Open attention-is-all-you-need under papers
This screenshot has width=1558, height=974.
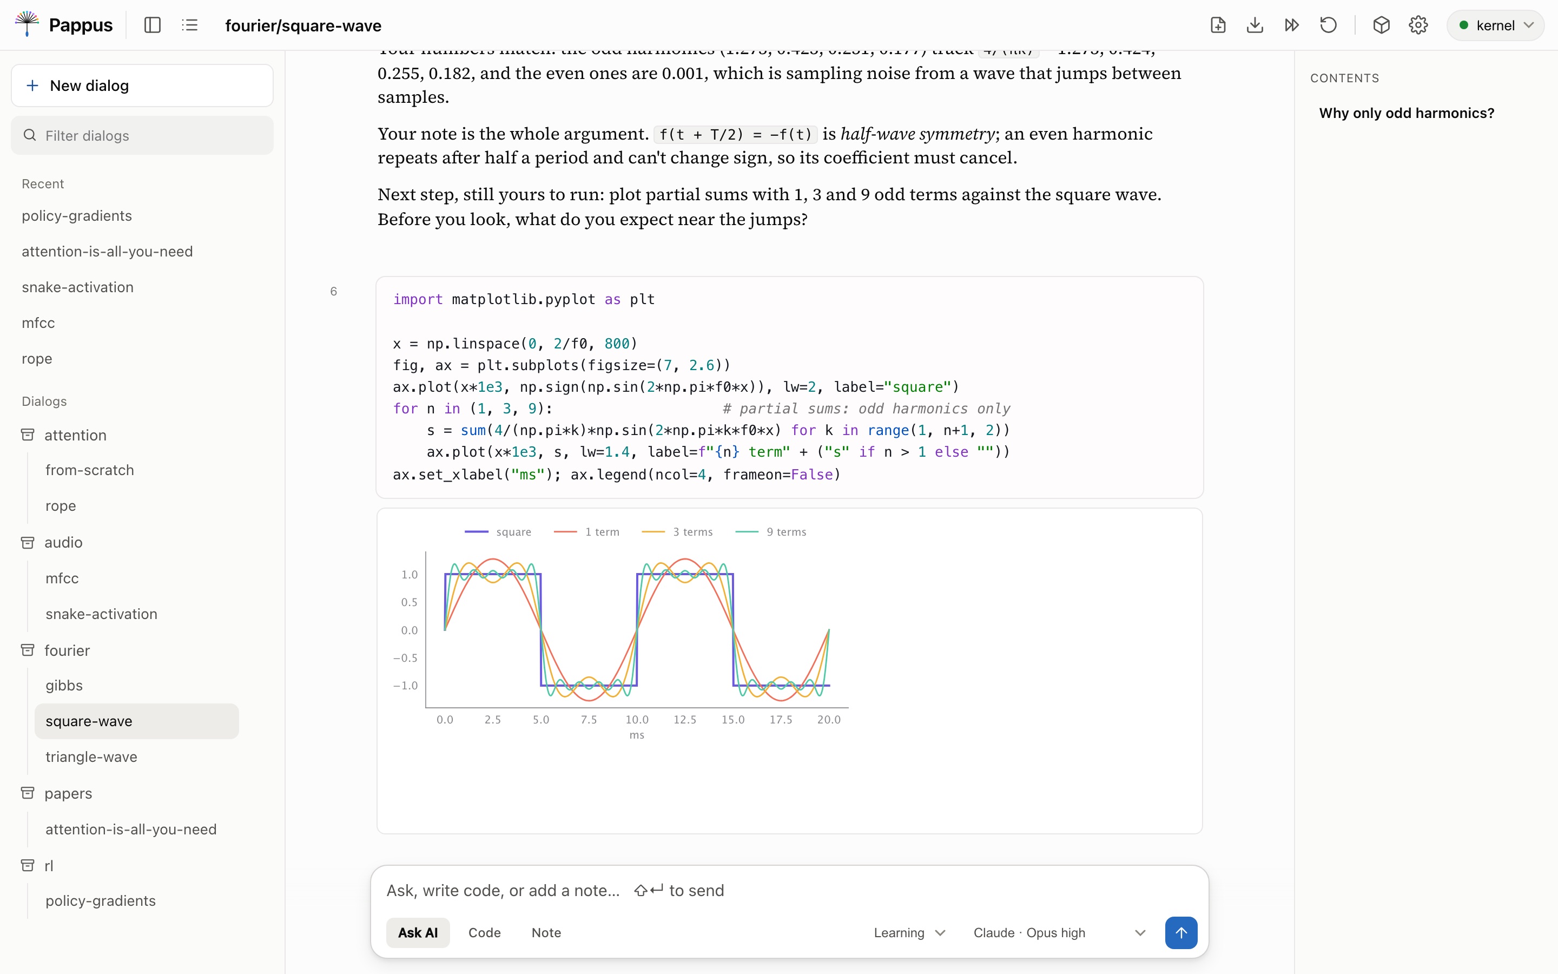[x=131, y=829]
